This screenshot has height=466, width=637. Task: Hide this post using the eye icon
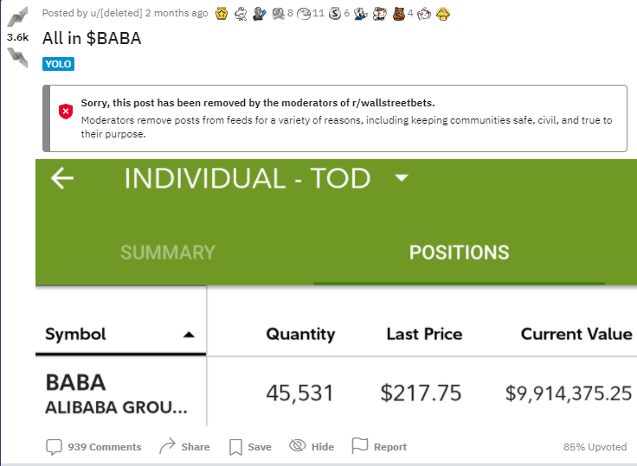[x=298, y=446]
